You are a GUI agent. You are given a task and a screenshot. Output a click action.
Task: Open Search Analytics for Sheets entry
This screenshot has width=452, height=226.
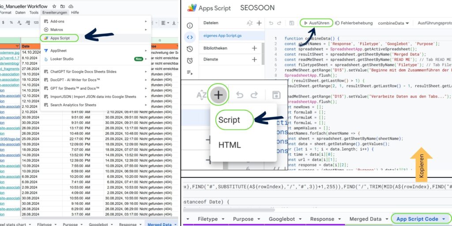tap(96, 105)
